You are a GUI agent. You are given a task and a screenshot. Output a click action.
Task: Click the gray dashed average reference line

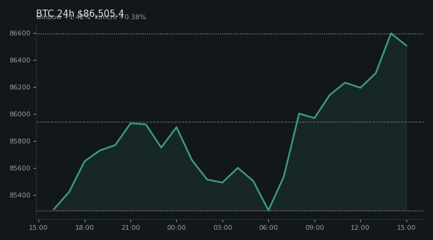(x=230, y=122)
